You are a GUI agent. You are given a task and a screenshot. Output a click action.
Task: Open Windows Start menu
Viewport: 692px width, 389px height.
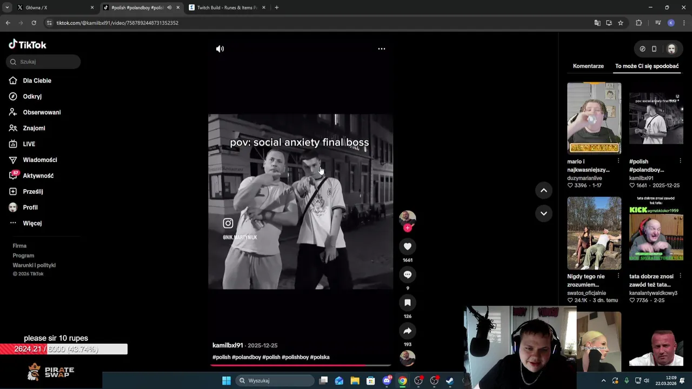click(227, 380)
